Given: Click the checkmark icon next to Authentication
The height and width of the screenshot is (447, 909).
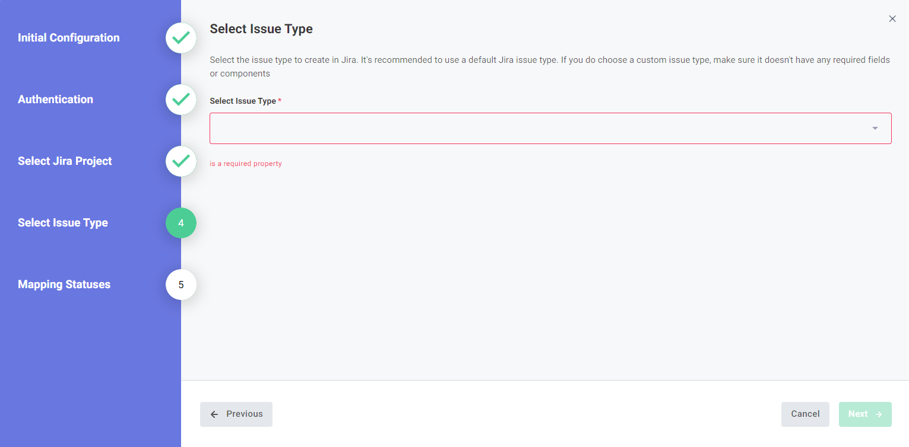Looking at the screenshot, I should 180,100.
